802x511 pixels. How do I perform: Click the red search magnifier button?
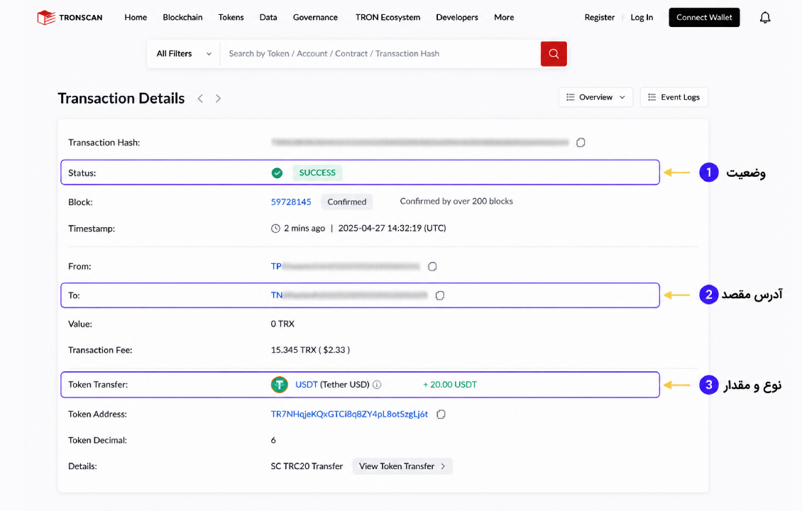tap(554, 54)
